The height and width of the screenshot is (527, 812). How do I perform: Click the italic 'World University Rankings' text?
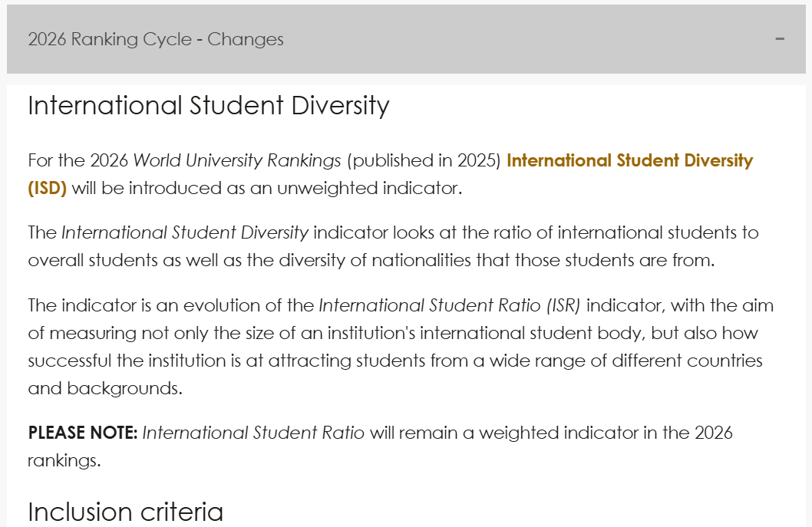pos(237,160)
